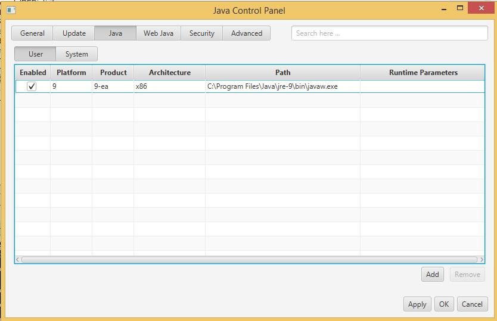This screenshot has width=497, height=321.
Task: Uncheck the Enabled checkbox for jre-9
Action: tap(32, 86)
